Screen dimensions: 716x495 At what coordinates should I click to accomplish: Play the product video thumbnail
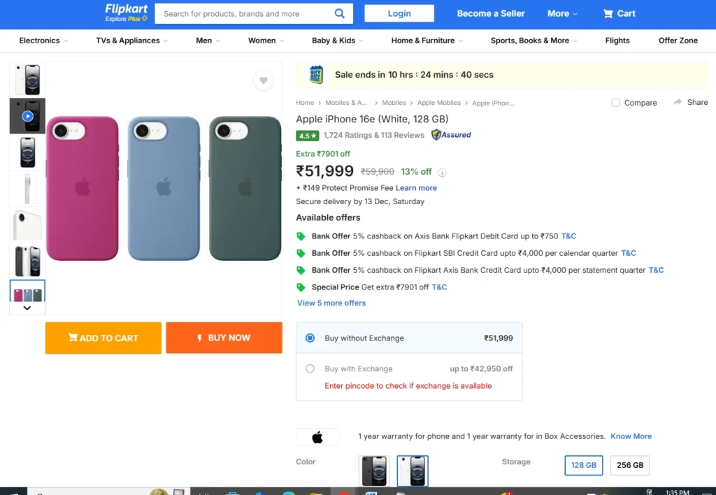click(x=27, y=116)
